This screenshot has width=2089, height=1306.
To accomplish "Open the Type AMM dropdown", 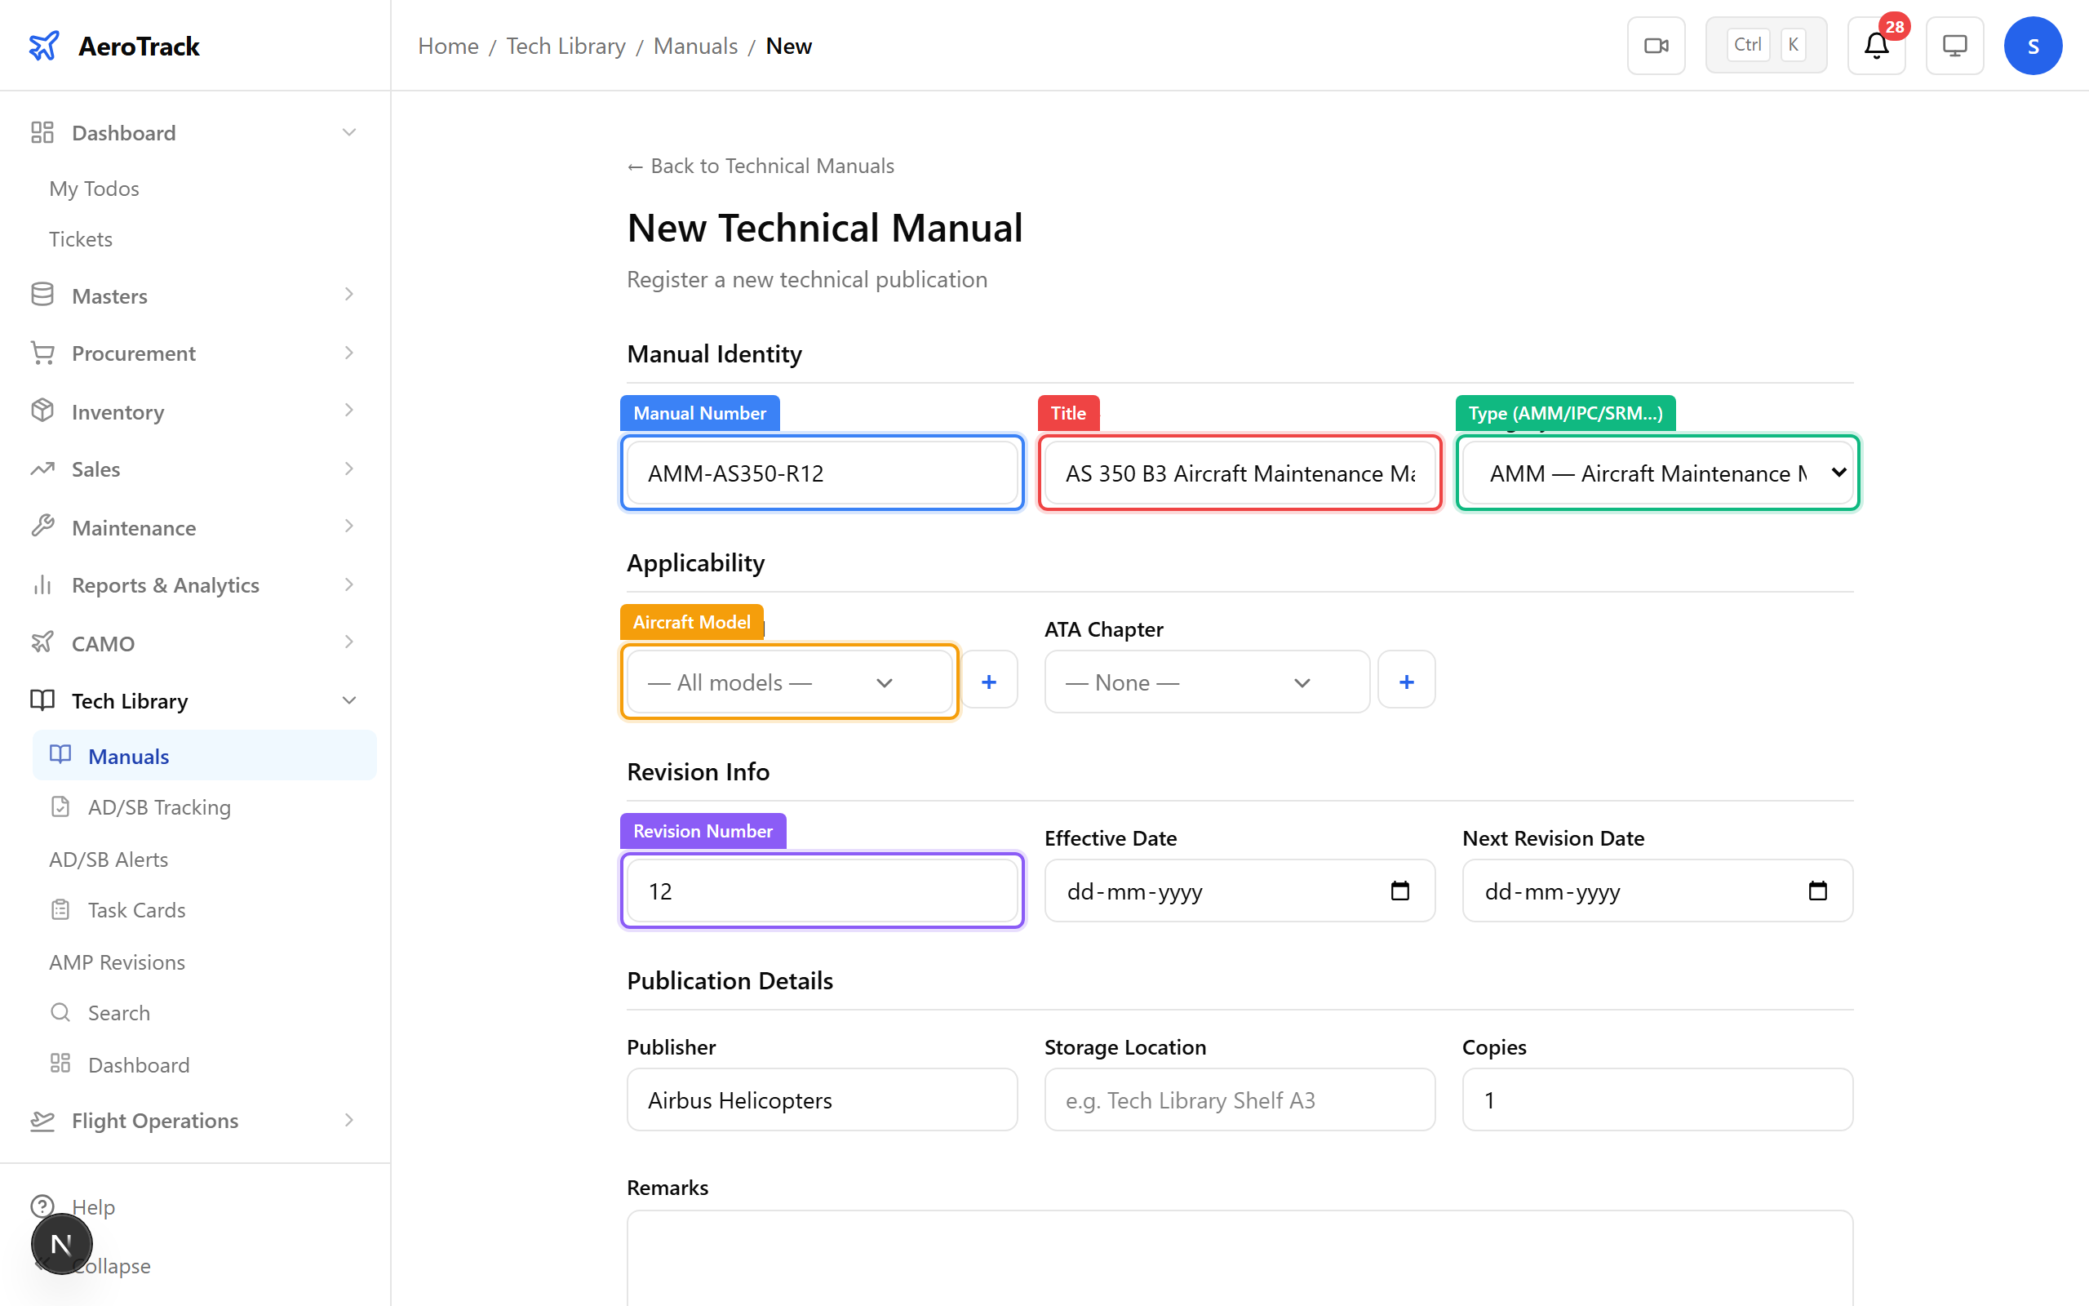I will pyautogui.click(x=1656, y=473).
